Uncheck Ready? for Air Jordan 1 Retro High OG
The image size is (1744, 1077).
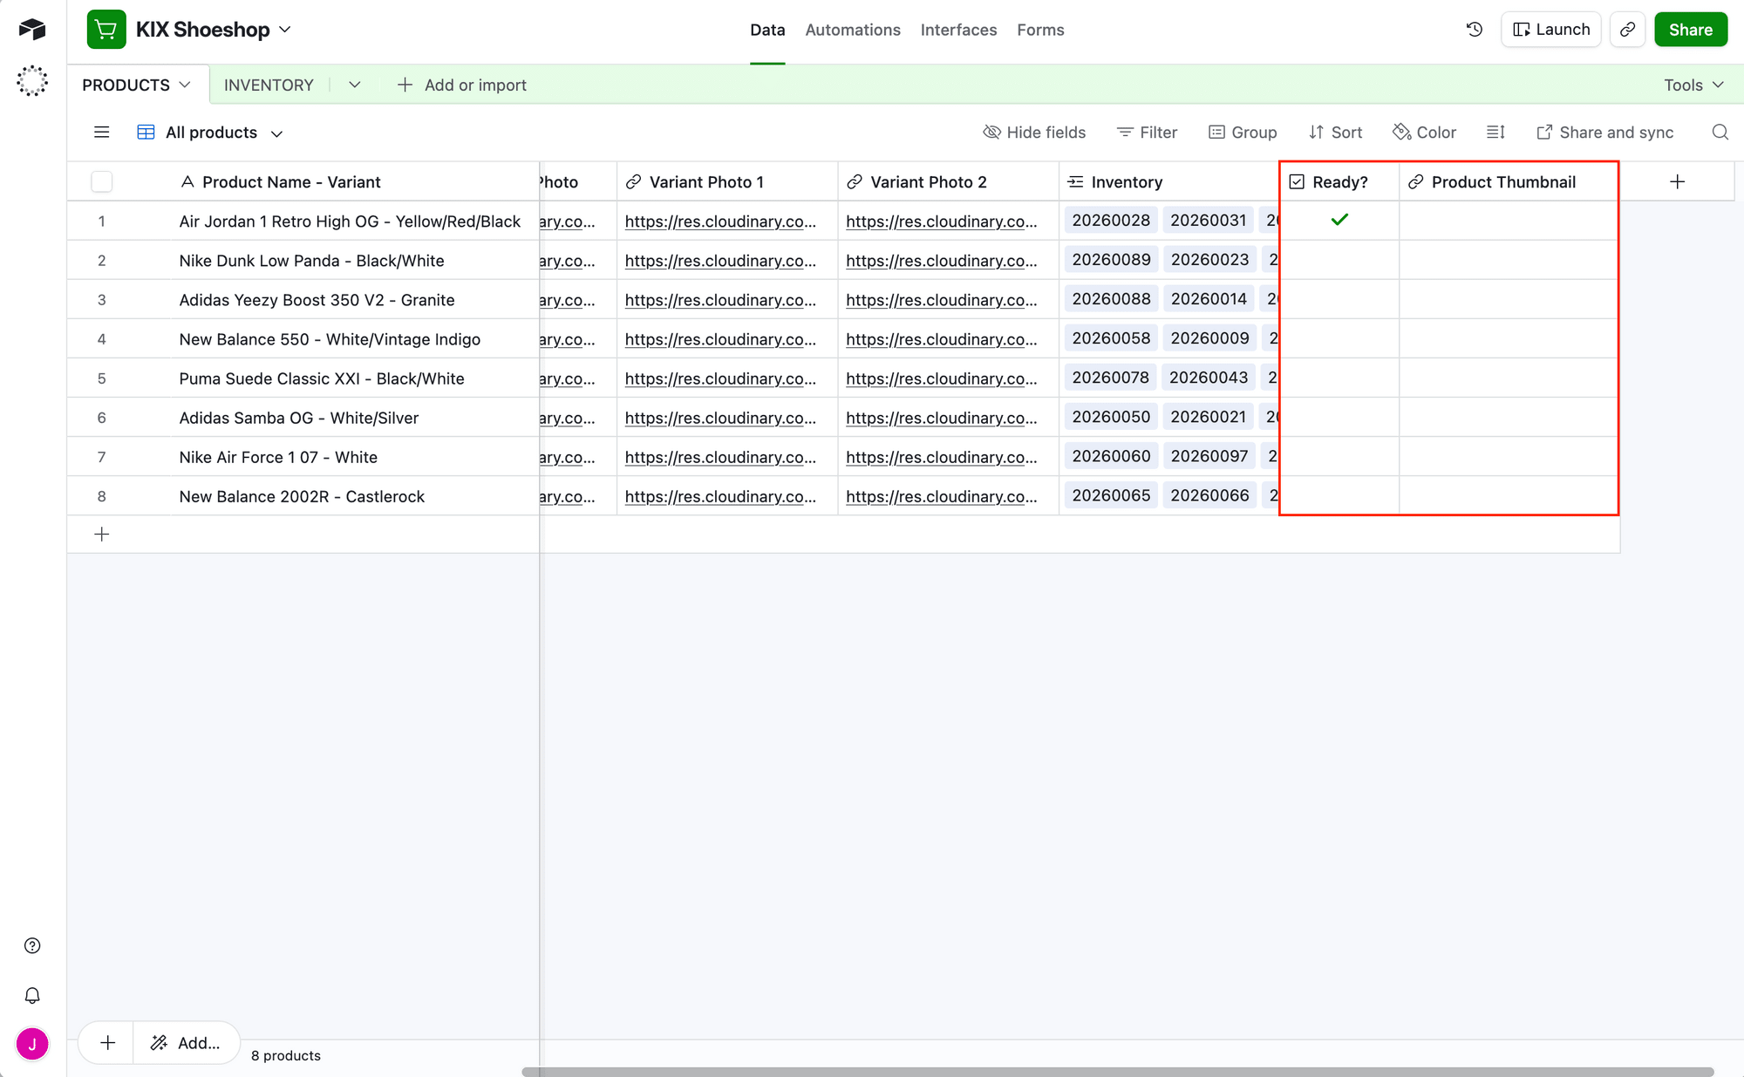click(1339, 220)
